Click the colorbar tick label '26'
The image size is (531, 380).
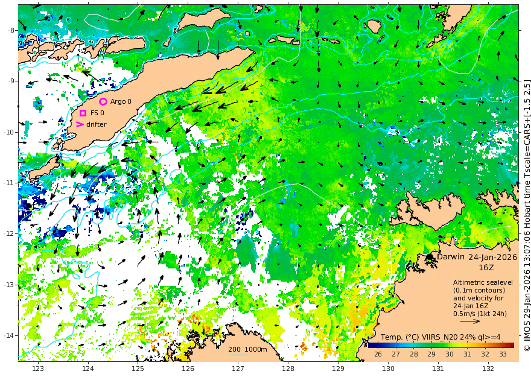point(378,354)
